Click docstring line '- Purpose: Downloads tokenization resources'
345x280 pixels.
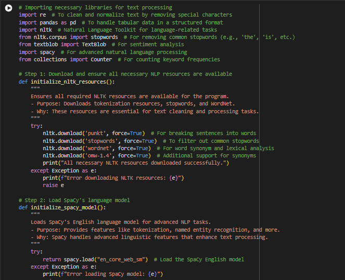click(x=133, y=104)
